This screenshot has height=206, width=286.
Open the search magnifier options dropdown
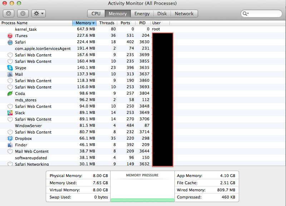246,14
